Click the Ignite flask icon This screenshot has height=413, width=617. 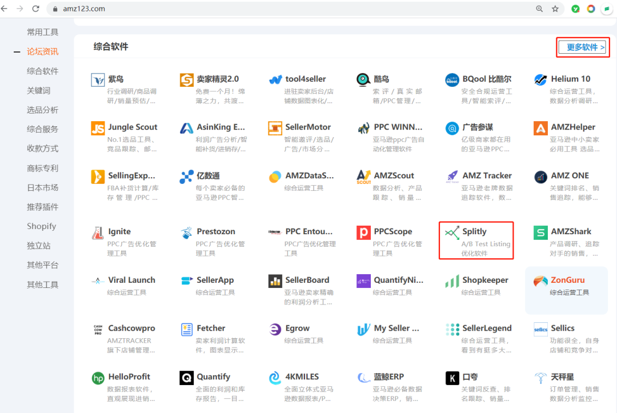tap(98, 233)
